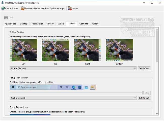Switch to the Desktop tab

(x=24, y=24)
